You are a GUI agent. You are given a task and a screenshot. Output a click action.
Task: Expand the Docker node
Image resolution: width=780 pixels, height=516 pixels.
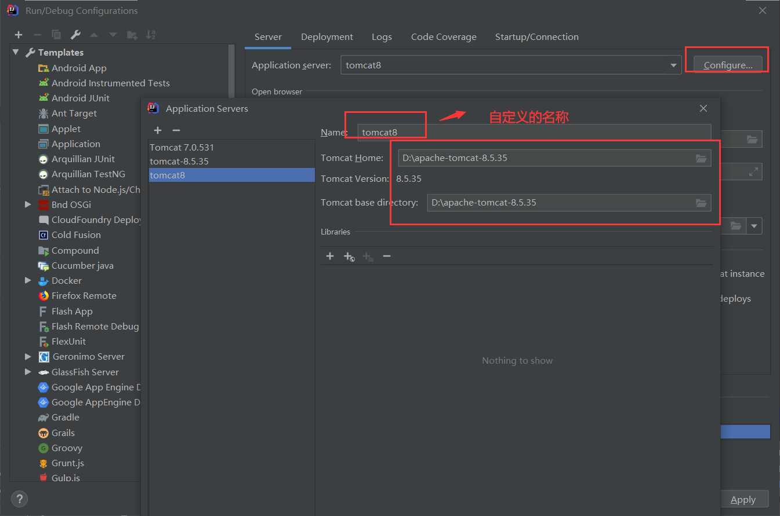click(x=28, y=280)
